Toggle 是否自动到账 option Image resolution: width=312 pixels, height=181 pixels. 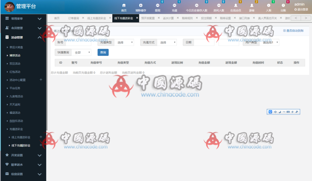tap(293, 31)
